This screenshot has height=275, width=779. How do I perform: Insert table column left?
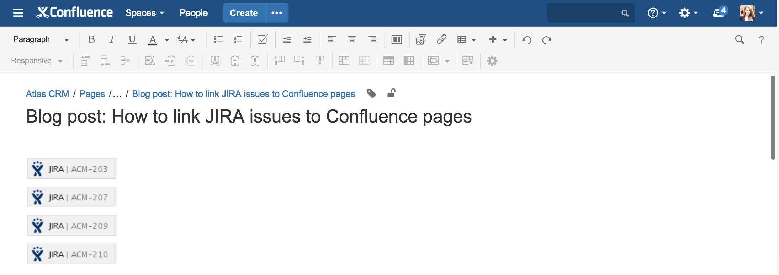click(x=279, y=61)
